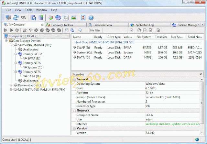Viewport: 207px width, 144px height.
Task: Click the Windows Vista operating system value
Action: click(x=155, y=84)
